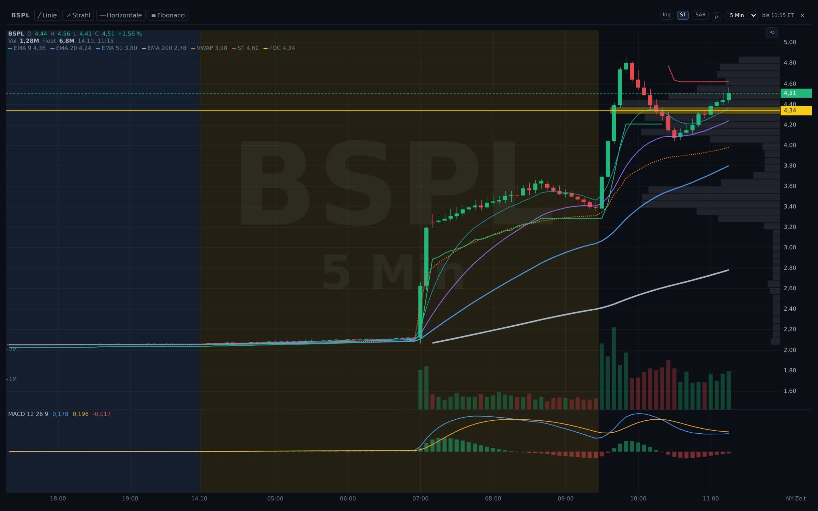
Task: Click the Vol 1,28M value
Action: point(30,41)
